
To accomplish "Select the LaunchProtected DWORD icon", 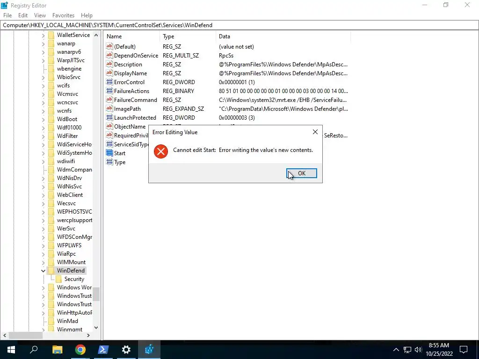I will (109, 117).
